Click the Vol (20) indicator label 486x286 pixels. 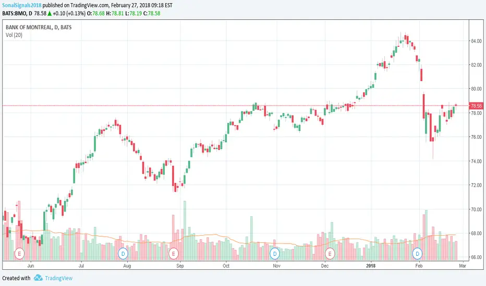pyautogui.click(x=14, y=35)
